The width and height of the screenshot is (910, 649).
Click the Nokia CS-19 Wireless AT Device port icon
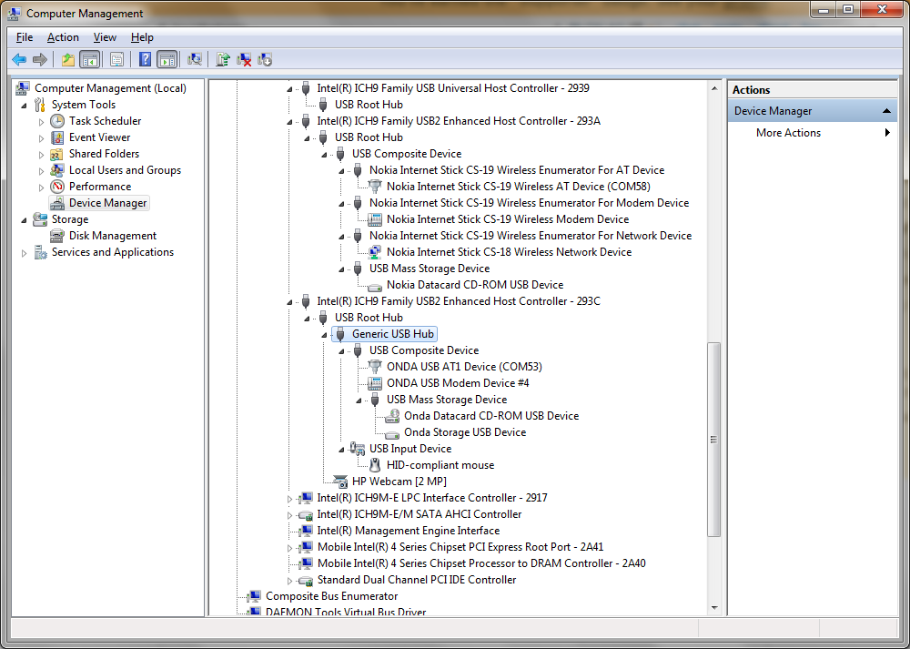[375, 187]
